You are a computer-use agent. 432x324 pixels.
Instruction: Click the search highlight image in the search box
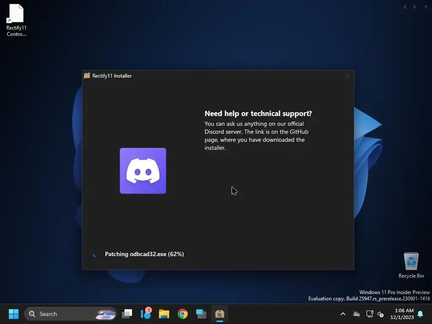pos(105,314)
